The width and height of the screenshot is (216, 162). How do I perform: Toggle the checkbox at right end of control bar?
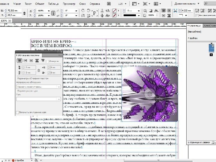pyautogui.click(x=197, y=15)
